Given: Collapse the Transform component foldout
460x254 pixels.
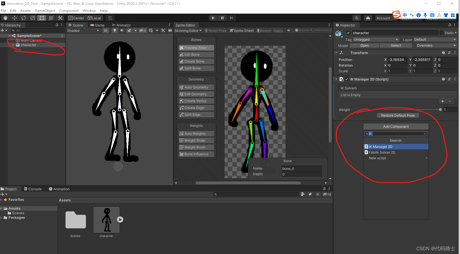Looking at the screenshot, I should (x=336, y=53).
